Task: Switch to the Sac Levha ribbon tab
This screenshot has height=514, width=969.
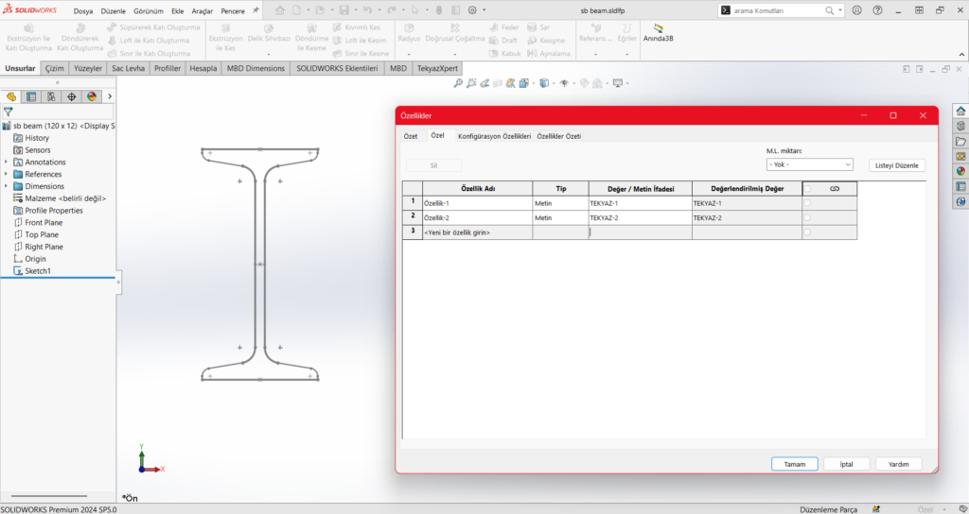Action: (128, 68)
